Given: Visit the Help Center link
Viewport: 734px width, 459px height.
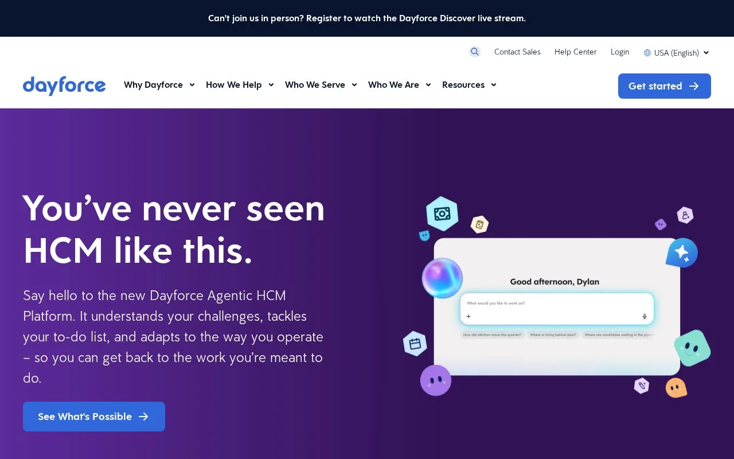Looking at the screenshot, I should point(575,52).
